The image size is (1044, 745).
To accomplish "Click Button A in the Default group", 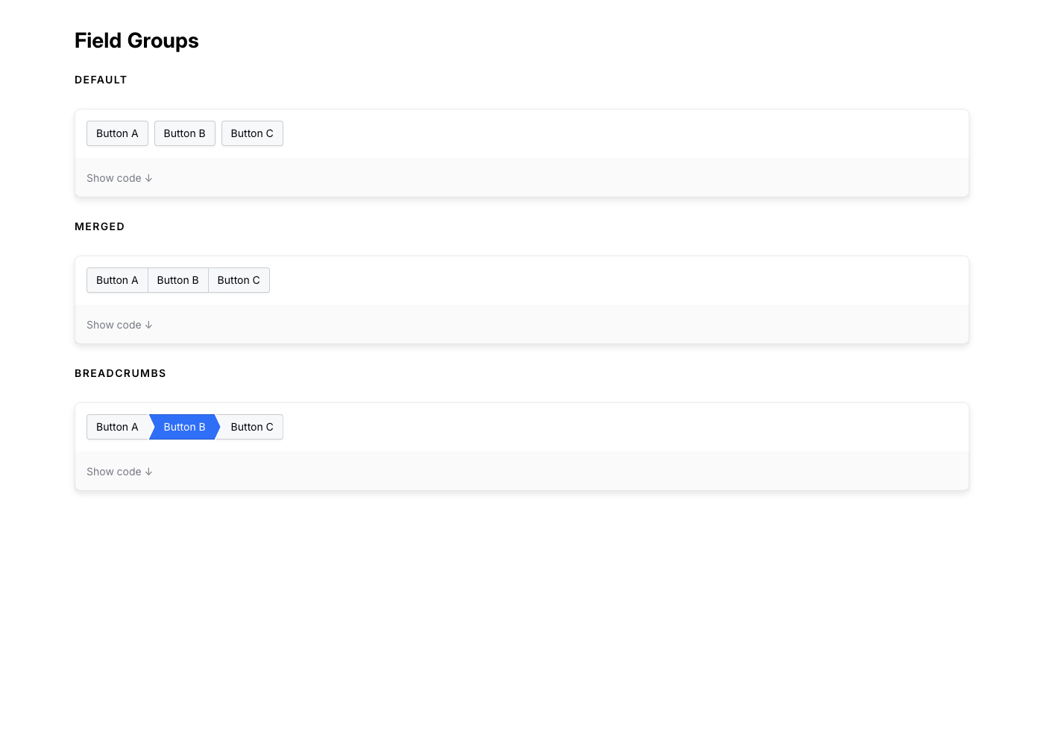I will [117, 133].
